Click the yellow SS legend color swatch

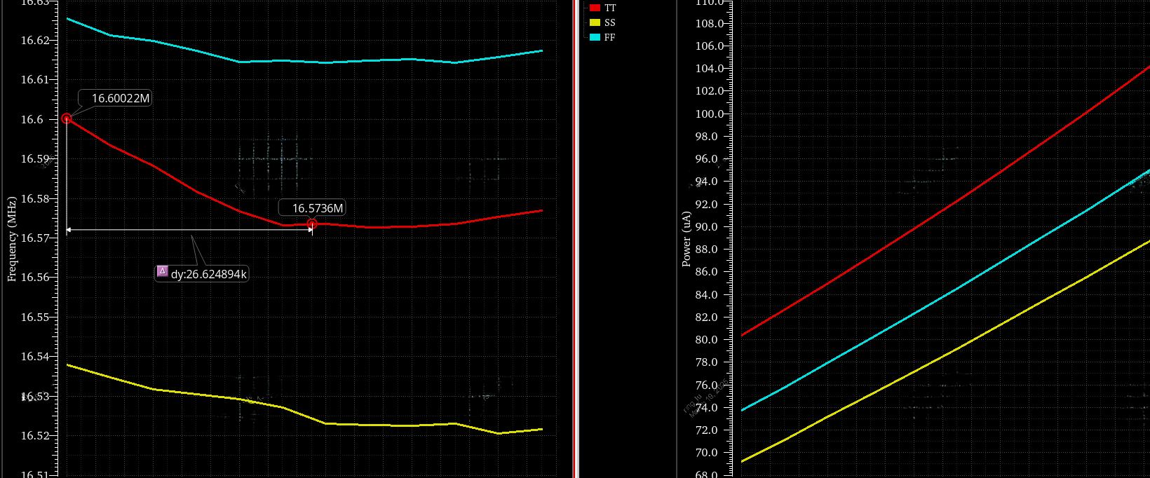click(x=595, y=22)
